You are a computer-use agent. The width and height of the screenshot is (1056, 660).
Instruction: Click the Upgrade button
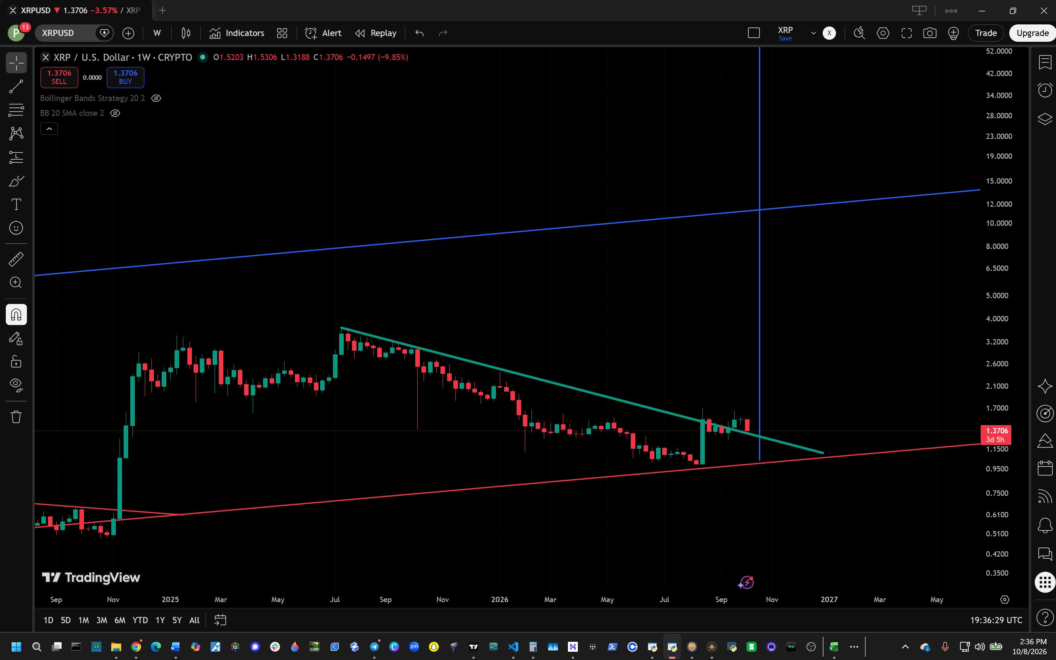coord(1032,33)
